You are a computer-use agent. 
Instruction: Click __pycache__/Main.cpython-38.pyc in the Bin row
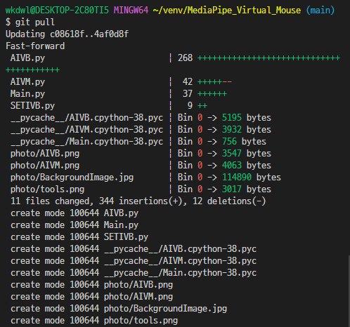tap(86, 142)
